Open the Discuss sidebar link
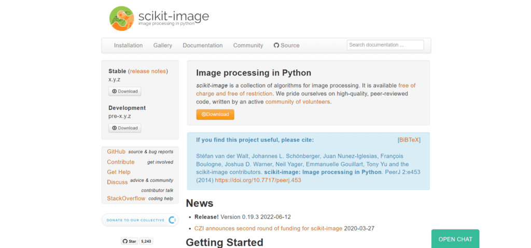 [117, 182]
